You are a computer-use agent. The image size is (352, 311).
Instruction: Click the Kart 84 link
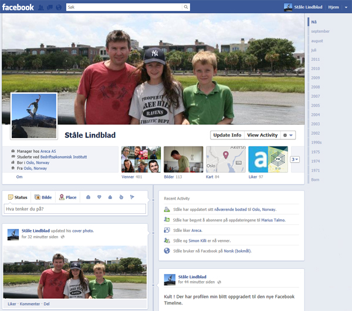point(212,177)
